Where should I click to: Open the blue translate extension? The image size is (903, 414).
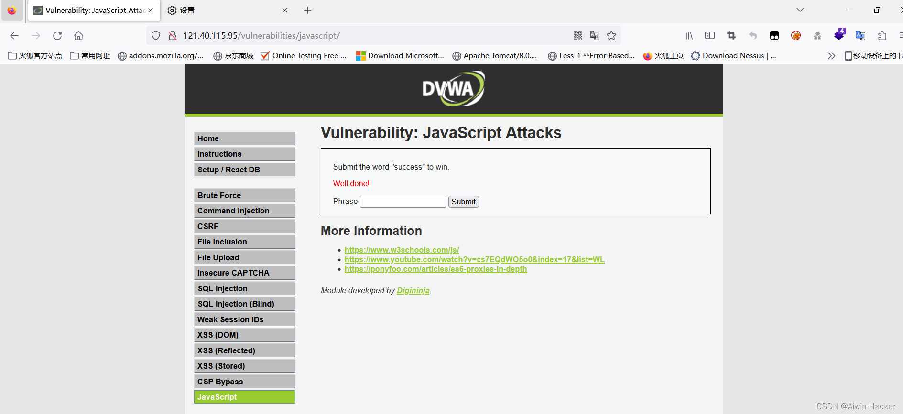coord(860,35)
